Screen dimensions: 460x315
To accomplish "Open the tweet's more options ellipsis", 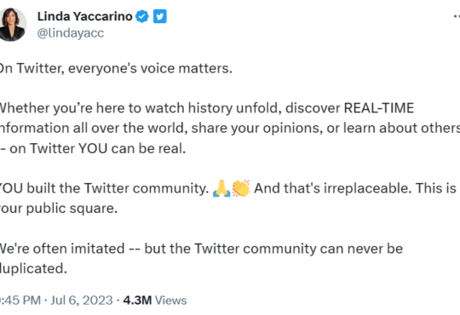I will click(457, 17).
